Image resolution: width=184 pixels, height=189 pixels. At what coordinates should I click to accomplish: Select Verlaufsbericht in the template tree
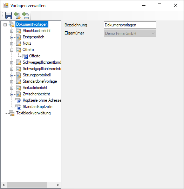35,88
